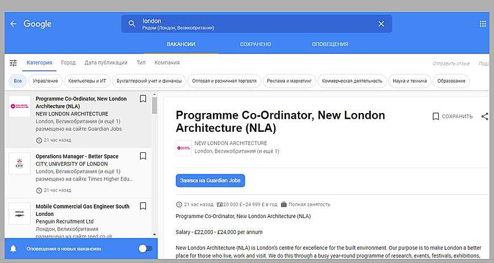The image size is (494, 263).
Task: Bookmark the Programme Co-Ordinator listing
Action: 143,99
